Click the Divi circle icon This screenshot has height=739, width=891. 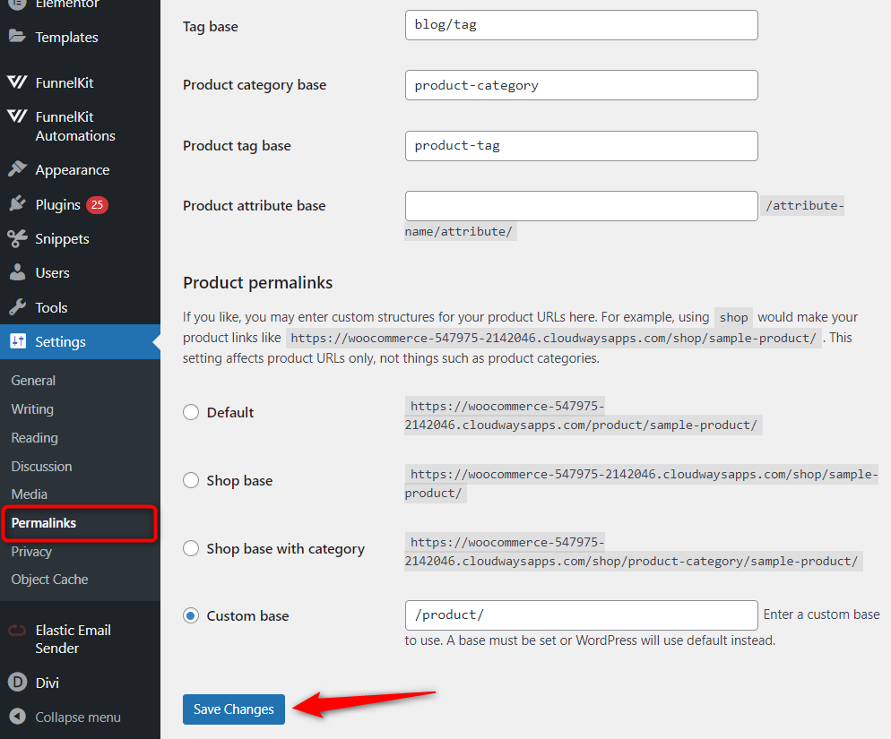tap(17, 683)
